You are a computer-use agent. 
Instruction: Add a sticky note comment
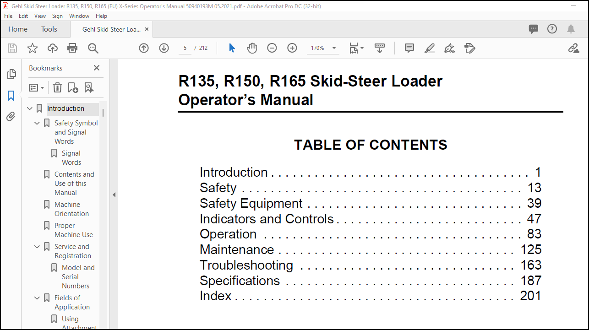(409, 48)
